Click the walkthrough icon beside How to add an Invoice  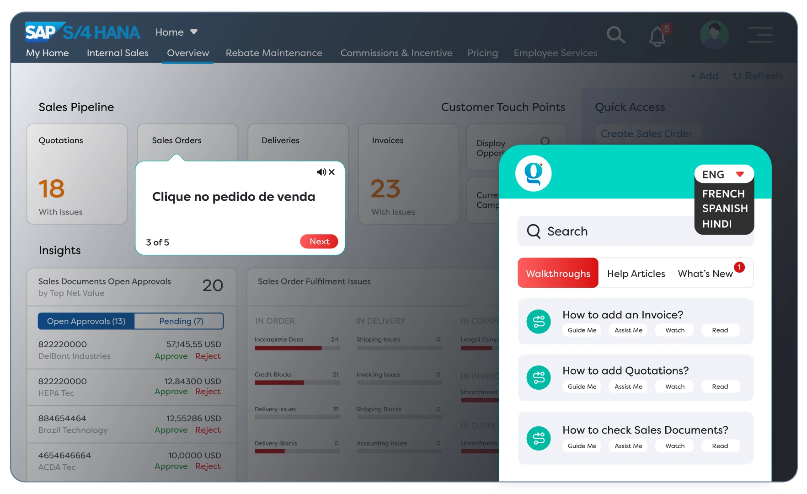539,322
